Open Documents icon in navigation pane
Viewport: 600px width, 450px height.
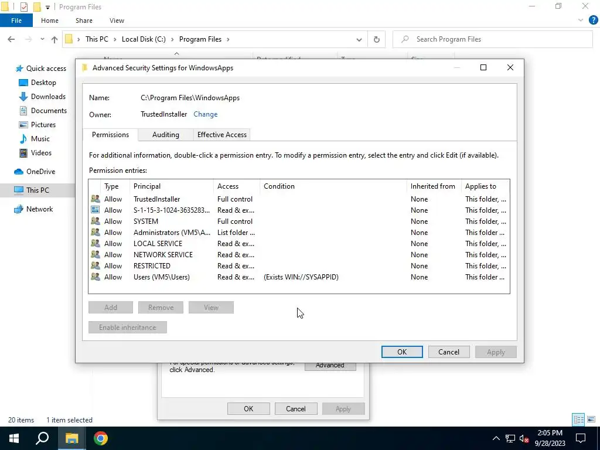coord(23,111)
